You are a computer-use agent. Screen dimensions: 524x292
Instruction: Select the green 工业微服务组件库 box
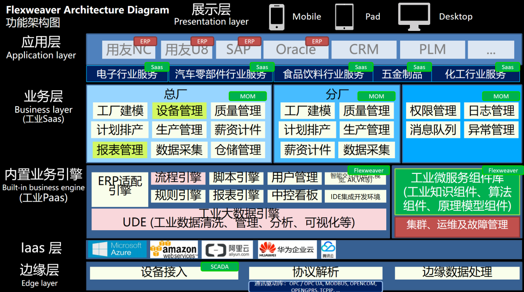tap(457, 192)
